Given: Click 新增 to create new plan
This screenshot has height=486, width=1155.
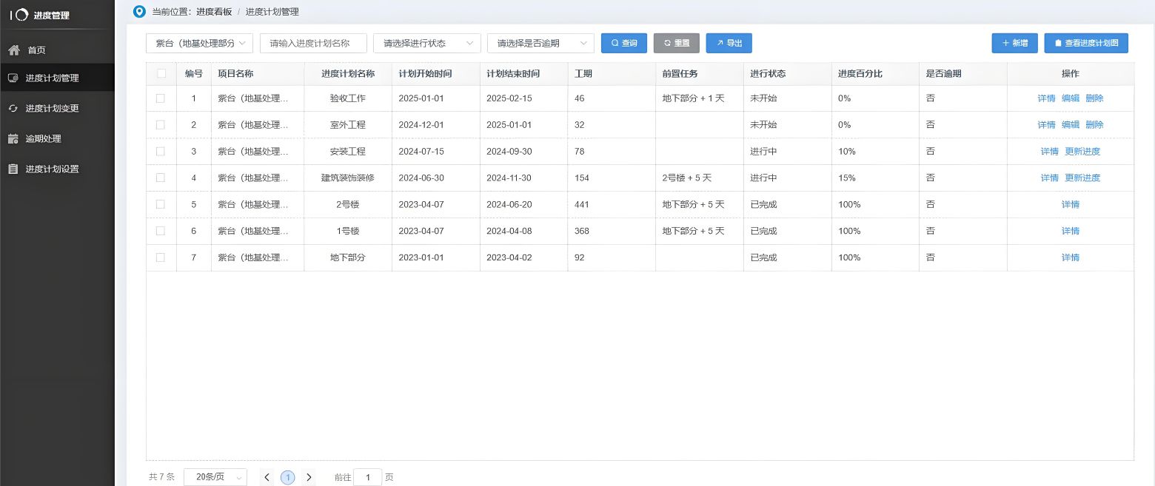Looking at the screenshot, I should pyautogui.click(x=1014, y=43).
